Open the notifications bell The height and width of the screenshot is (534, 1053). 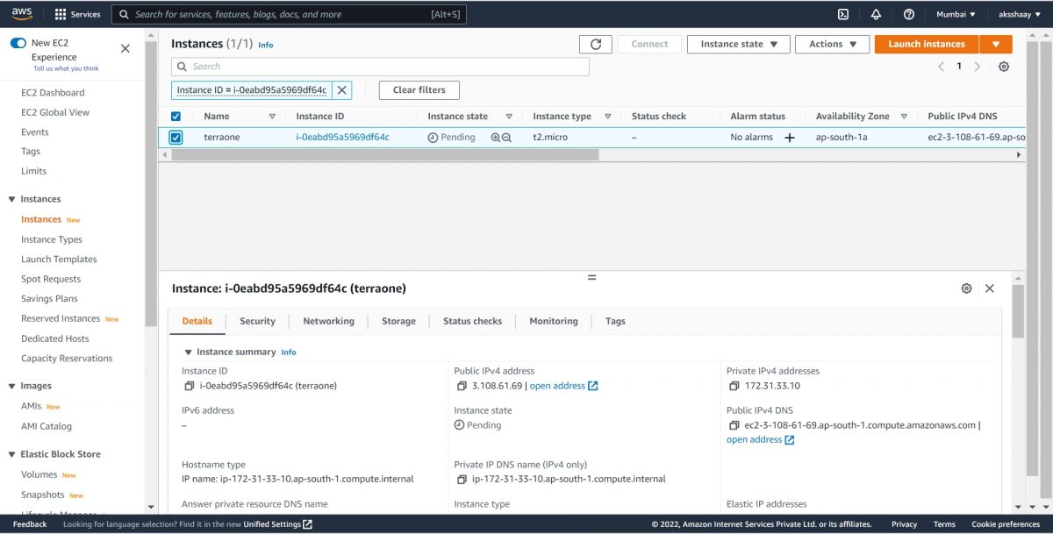click(876, 14)
